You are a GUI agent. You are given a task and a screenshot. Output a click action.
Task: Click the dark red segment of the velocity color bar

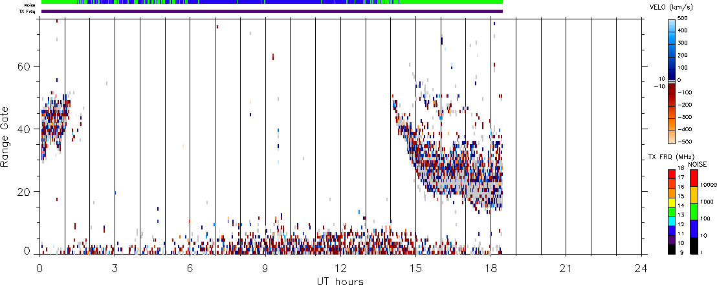(672, 89)
